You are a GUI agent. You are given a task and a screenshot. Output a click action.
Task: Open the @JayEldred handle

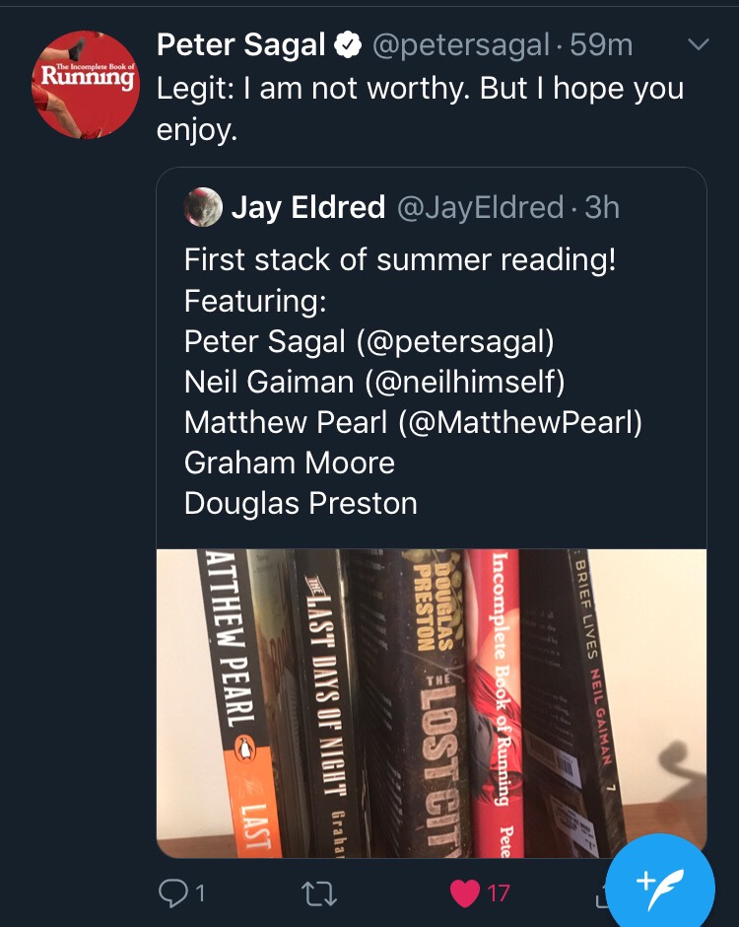[479, 207]
